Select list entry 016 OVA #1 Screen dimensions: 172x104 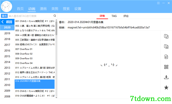(35, 96)
